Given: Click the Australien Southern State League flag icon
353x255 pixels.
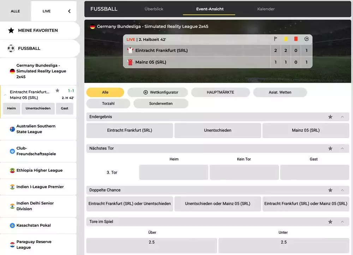Looking at the screenshot, I should click(x=12, y=129).
